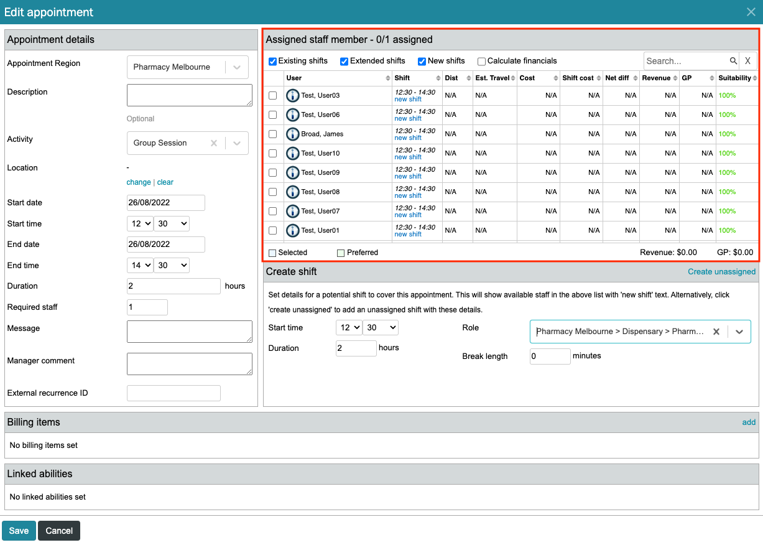Uncheck New shifts filter
This screenshot has height=545, width=763.
pos(422,62)
